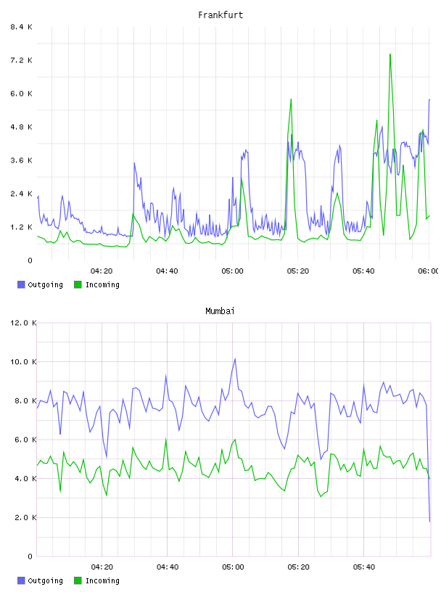The image size is (441, 592).
Task: Click the Mumbai Incoming legend label
Action: pos(102,580)
